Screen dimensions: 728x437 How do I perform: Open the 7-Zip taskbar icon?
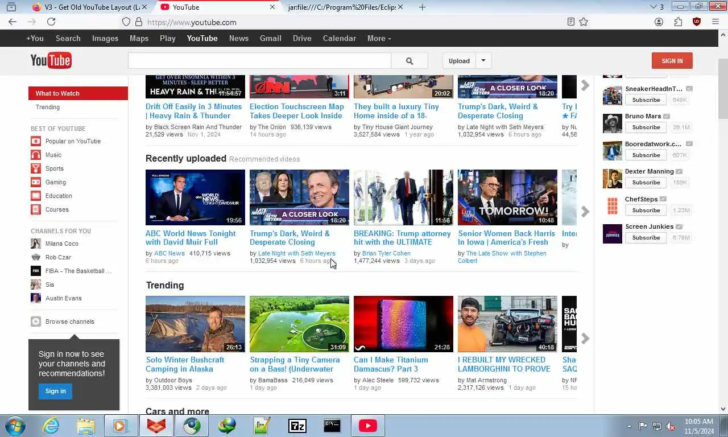point(297,426)
